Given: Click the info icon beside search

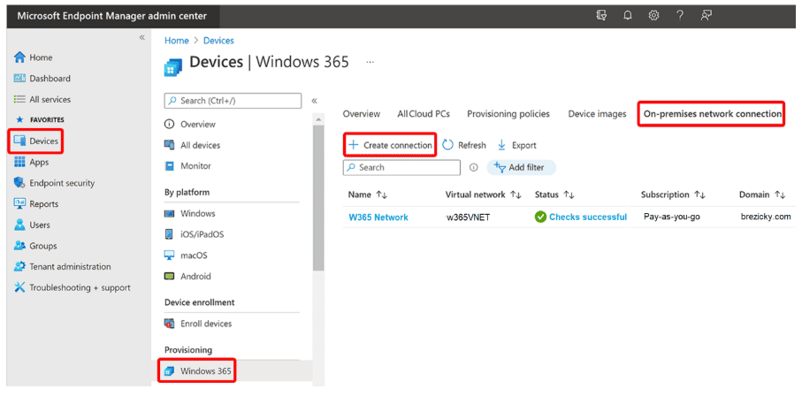Looking at the screenshot, I should pyautogui.click(x=474, y=167).
